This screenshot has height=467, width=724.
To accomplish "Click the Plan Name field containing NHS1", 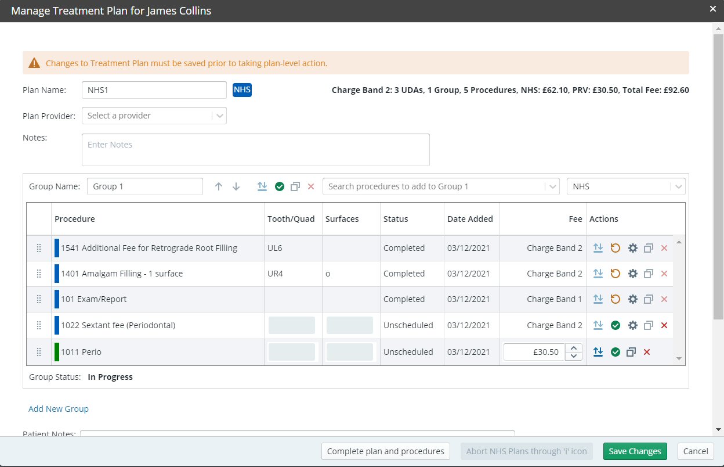I will tap(154, 90).
